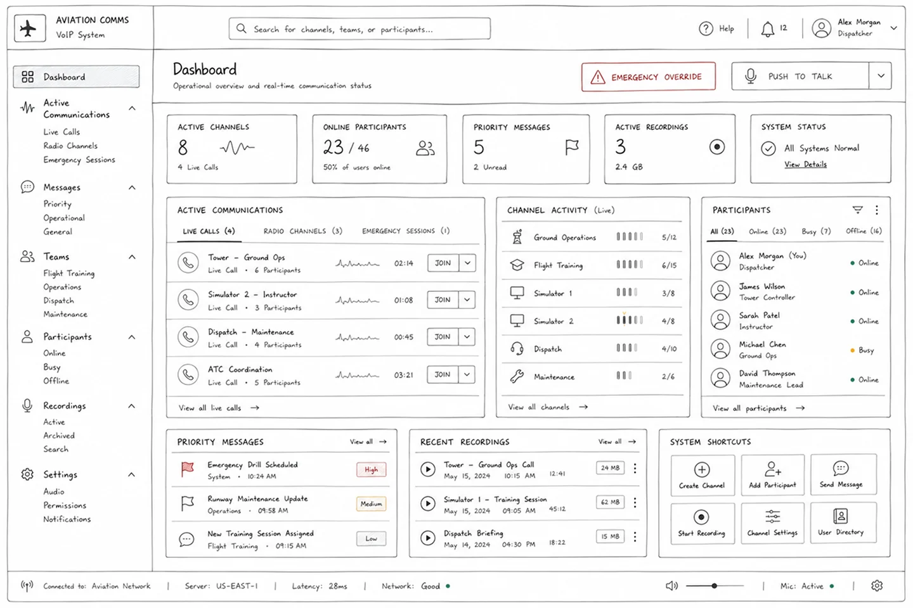Follow the View Details system status link

click(x=805, y=164)
